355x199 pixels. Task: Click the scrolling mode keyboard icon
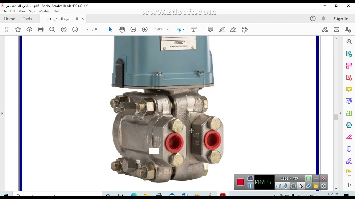[194, 30]
